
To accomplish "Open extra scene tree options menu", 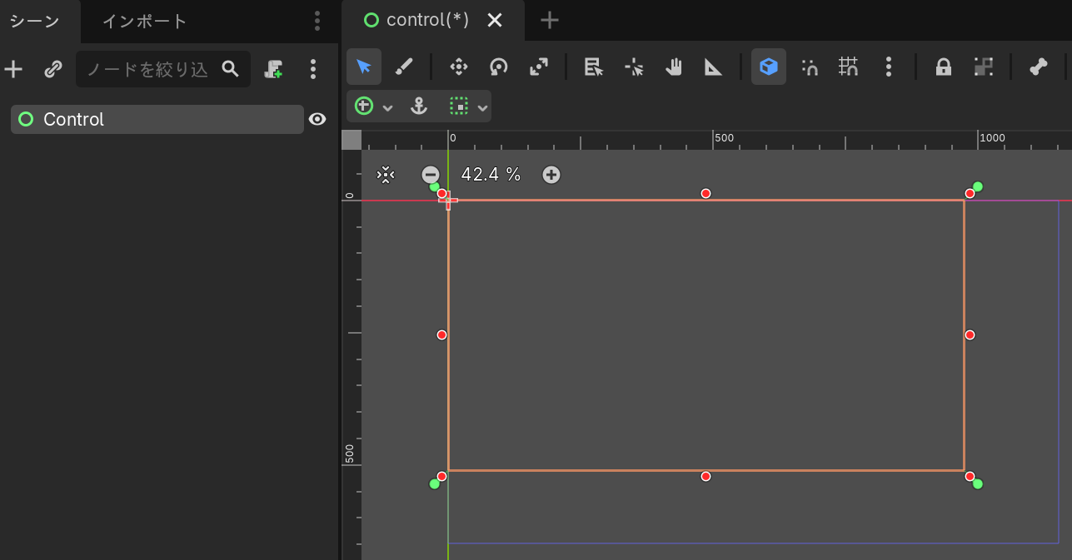I will click(x=313, y=69).
